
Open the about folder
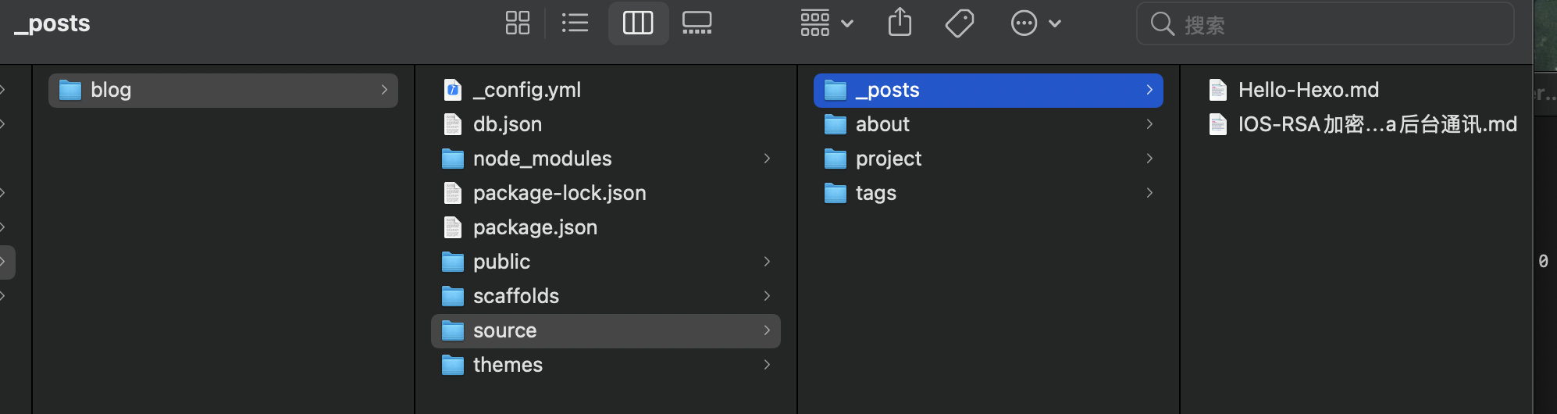882,124
